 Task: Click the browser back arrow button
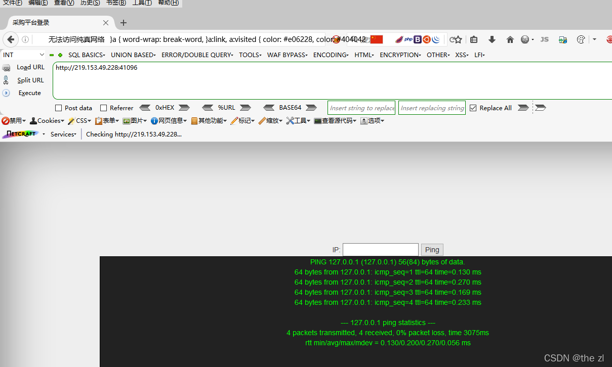[x=11, y=39]
